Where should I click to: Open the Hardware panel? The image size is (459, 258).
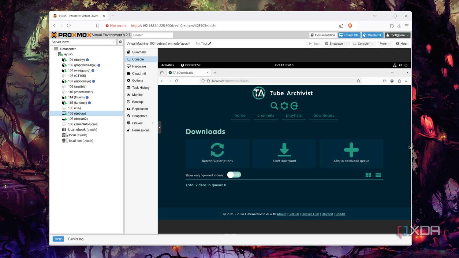(x=141, y=66)
